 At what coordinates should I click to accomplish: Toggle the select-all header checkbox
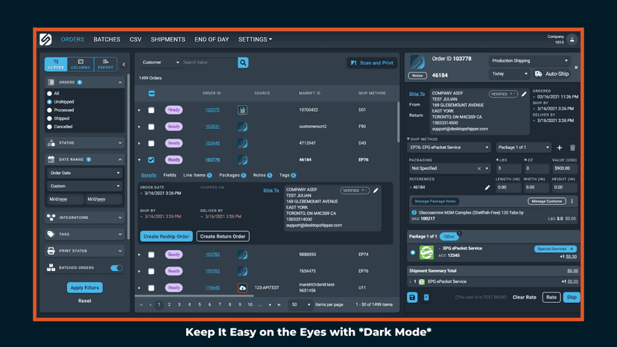coord(151,93)
